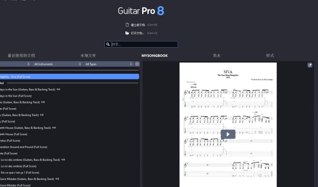Image resolution: width=318 pixels, height=187 pixels.
Task: Click the audio icon on the 'es (Guitars, Bass & Backing Track)' row
Action: click(43, 102)
